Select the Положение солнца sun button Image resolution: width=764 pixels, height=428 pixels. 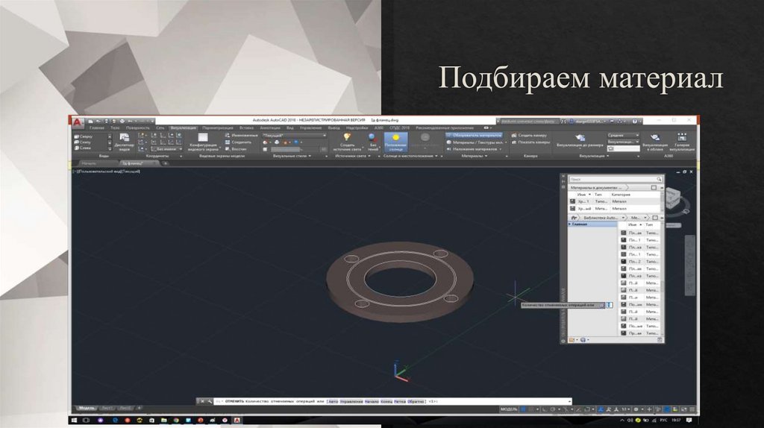click(x=395, y=139)
